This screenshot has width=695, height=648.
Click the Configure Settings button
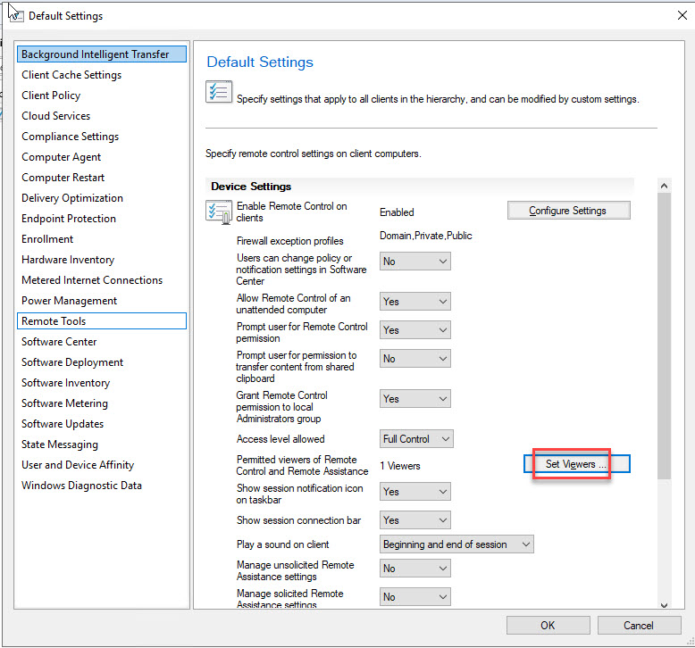(568, 211)
